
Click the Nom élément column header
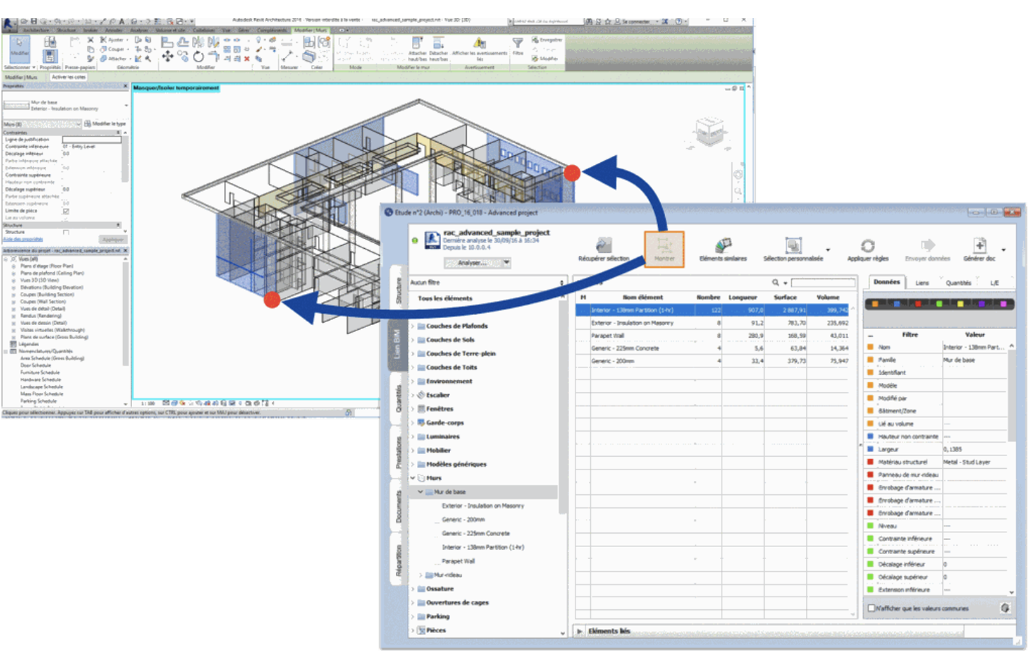643,297
